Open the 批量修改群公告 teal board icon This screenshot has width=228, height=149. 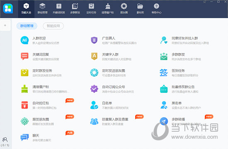click(x=164, y=89)
